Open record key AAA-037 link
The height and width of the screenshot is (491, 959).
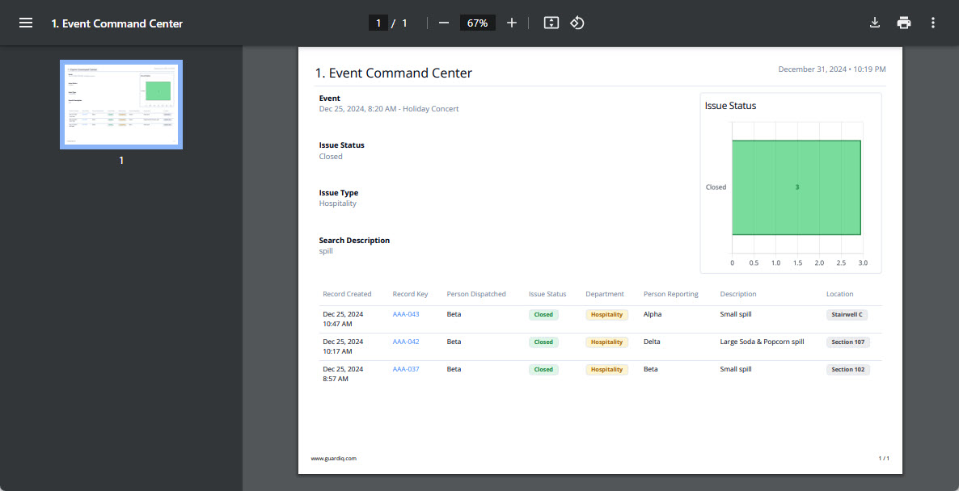(x=406, y=369)
